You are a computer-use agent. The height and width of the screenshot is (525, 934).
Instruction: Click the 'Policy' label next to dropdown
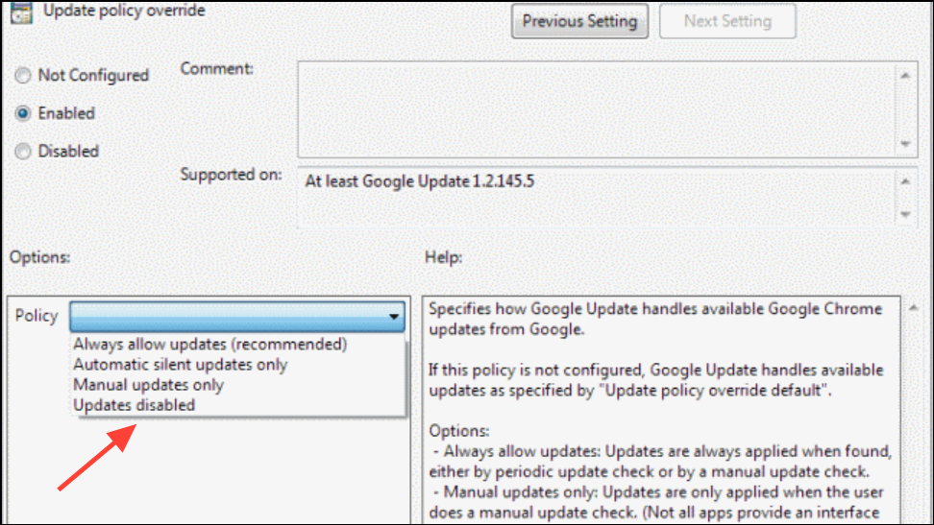(x=37, y=316)
